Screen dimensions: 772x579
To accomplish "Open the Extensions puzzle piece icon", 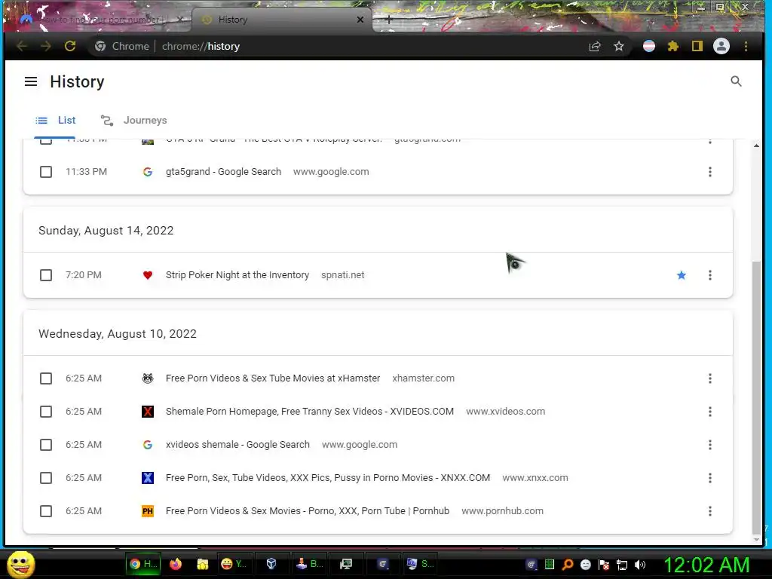I will click(673, 46).
